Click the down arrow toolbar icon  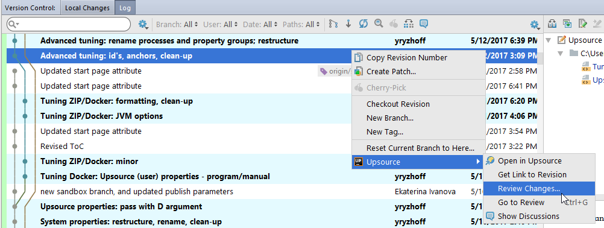[348, 24]
